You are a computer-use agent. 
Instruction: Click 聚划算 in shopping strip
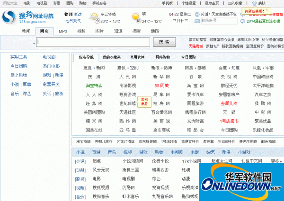click(x=208, y=142)
